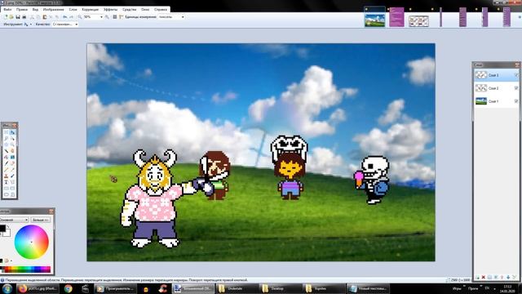Click the Windows Start button
522x294 pixels.
(x=7, y=288)
